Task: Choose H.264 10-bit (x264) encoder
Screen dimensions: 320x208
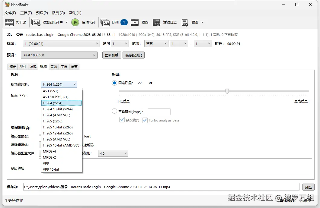Action: coord(62,109)
